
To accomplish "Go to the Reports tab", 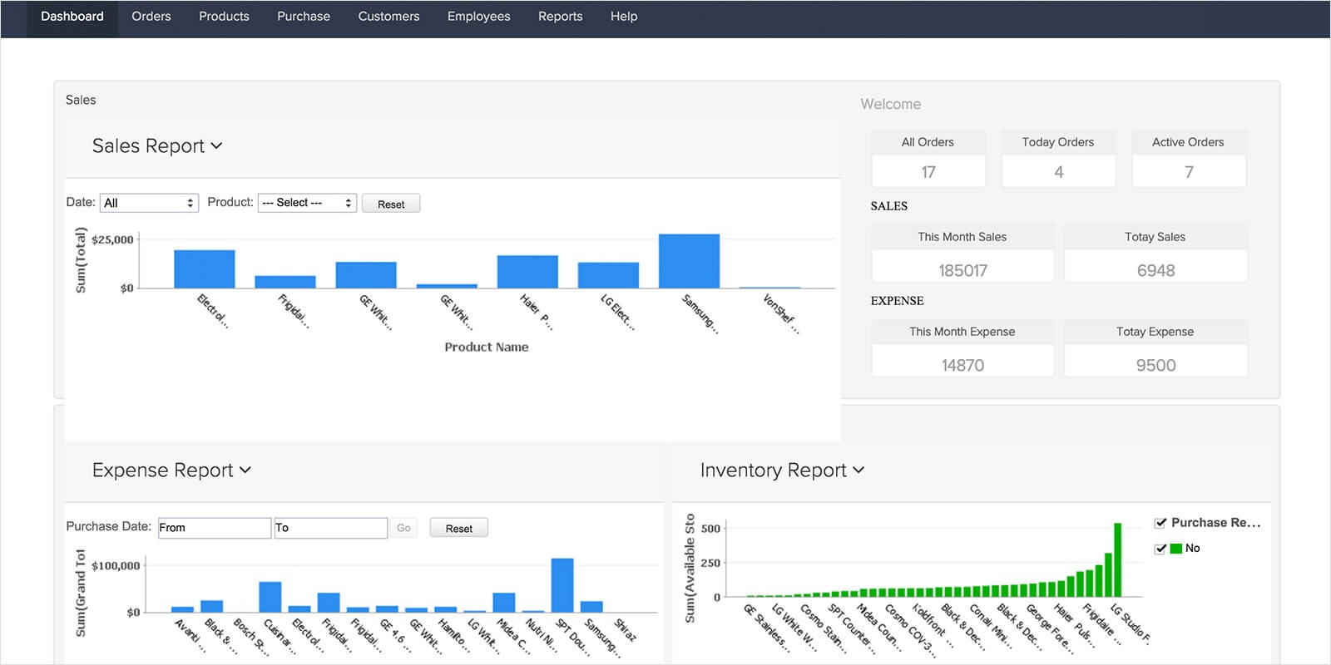I will (560, 17).
